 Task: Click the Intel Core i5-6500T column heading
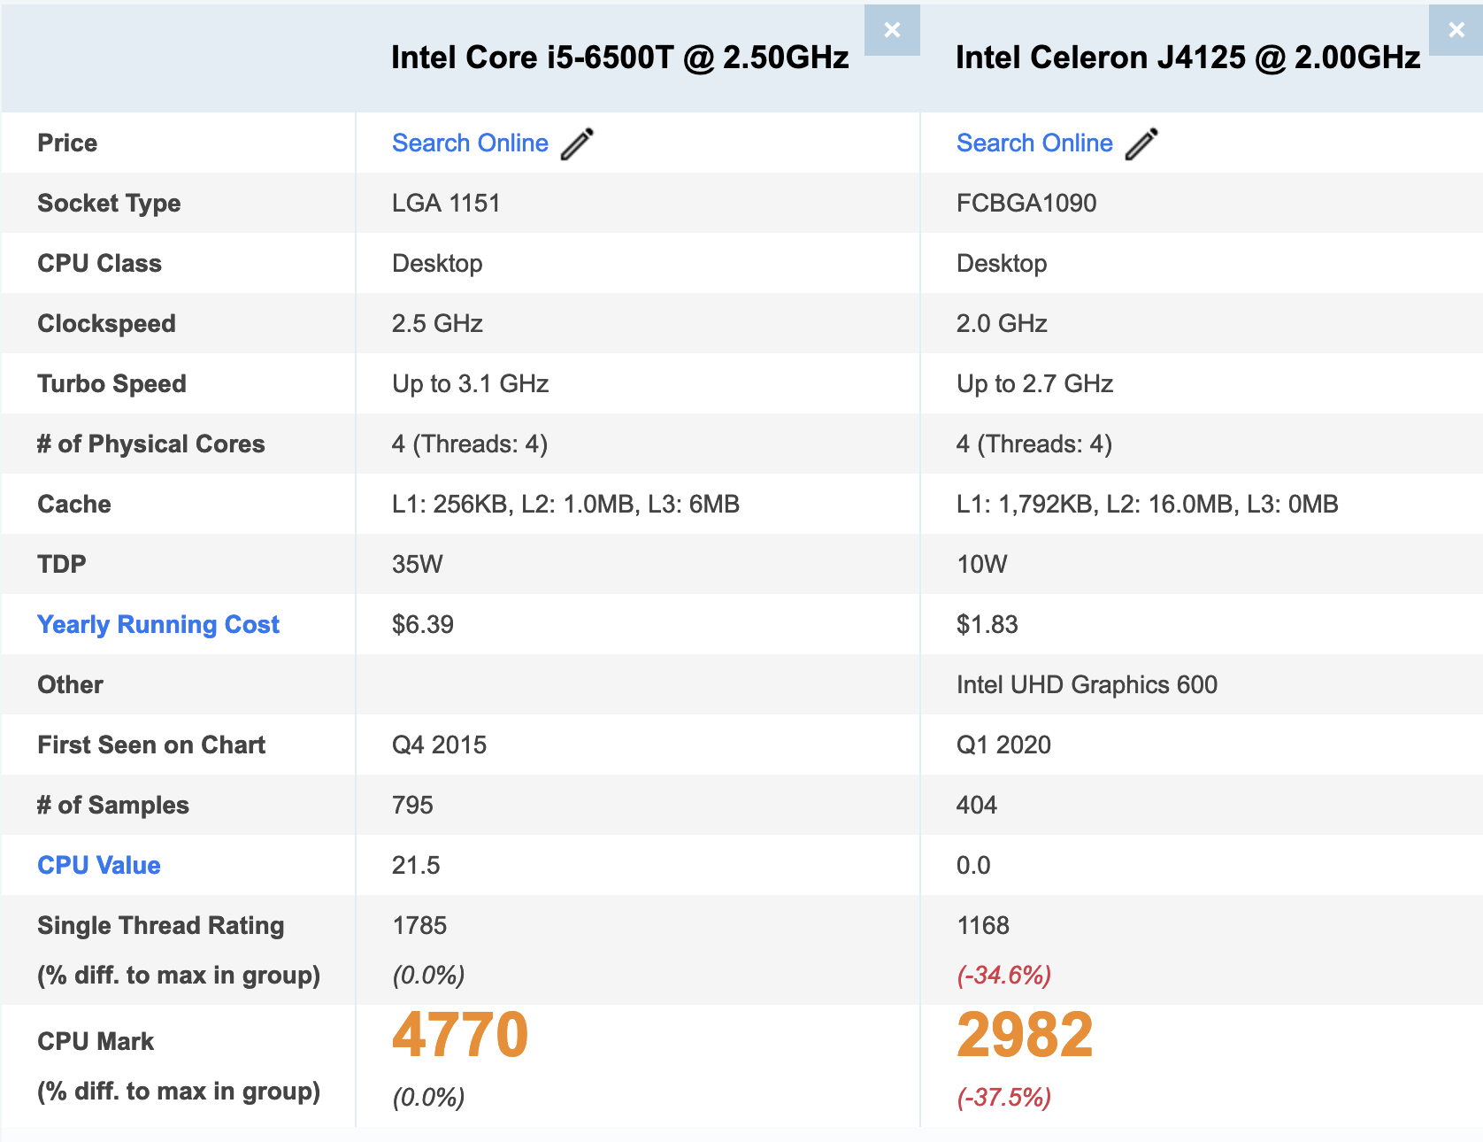click(619, 58)
